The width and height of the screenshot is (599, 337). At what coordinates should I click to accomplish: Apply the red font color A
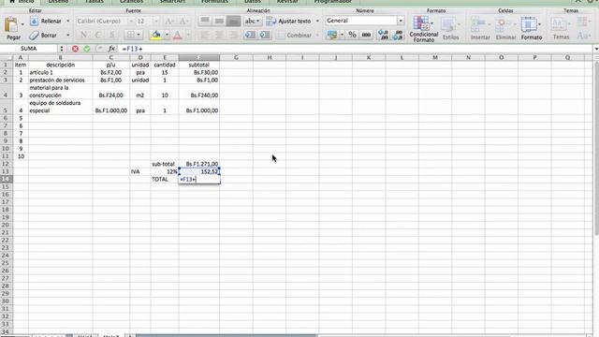point(177,36)
